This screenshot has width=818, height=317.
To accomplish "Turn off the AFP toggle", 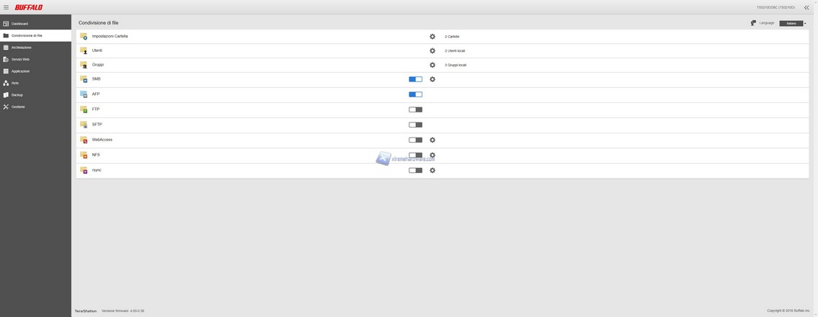I will point(415,94).
